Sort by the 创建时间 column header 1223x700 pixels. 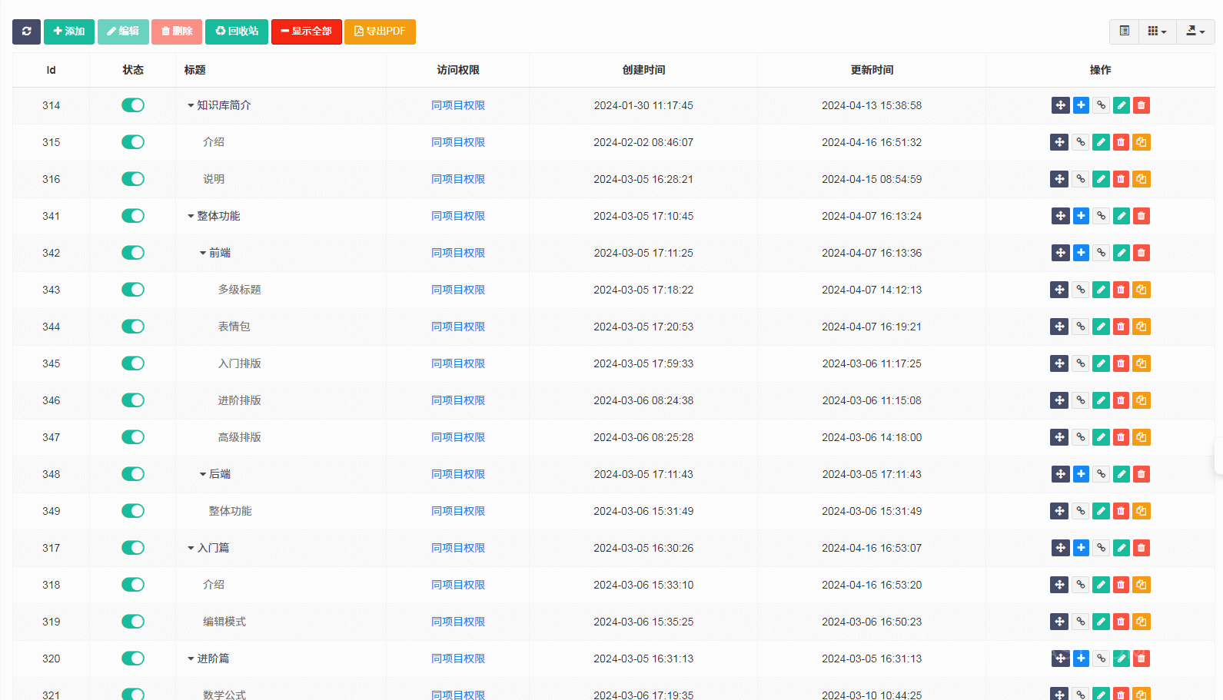click(643, 70)
